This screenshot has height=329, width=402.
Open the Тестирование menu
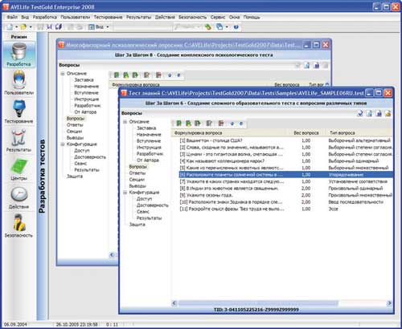(x=108, y=17)
